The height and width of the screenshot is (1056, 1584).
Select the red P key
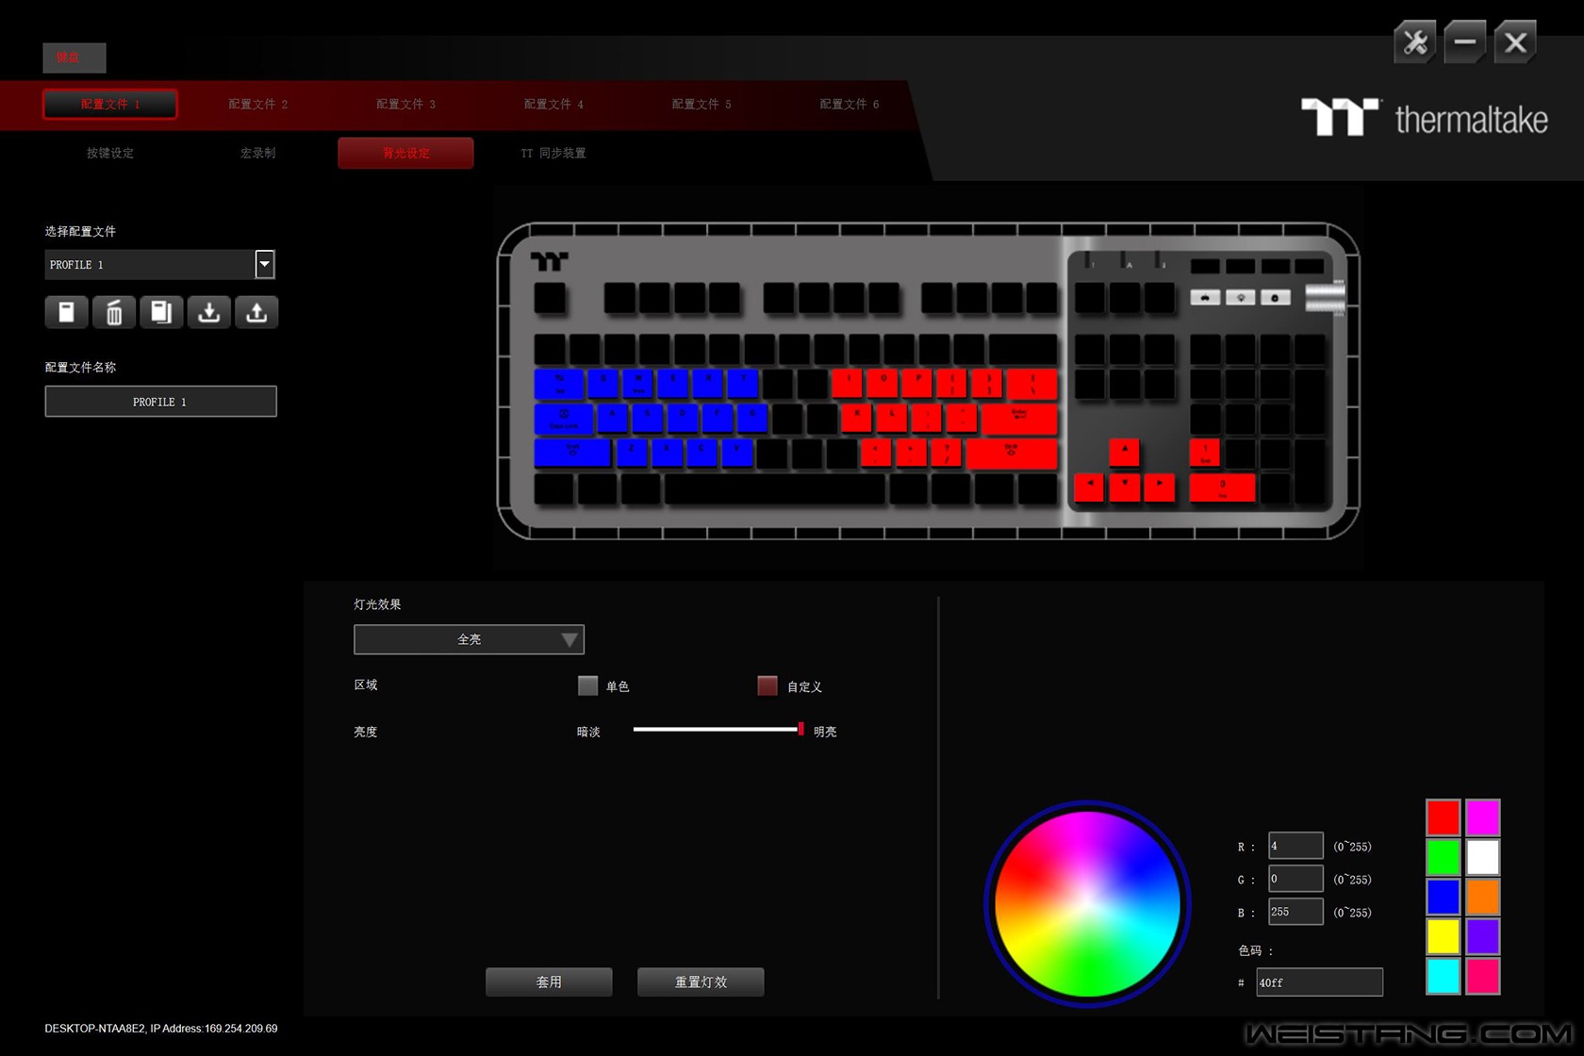pos(916,384)
